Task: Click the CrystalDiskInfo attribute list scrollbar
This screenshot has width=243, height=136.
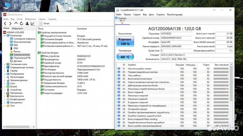Action: [231, 83]
